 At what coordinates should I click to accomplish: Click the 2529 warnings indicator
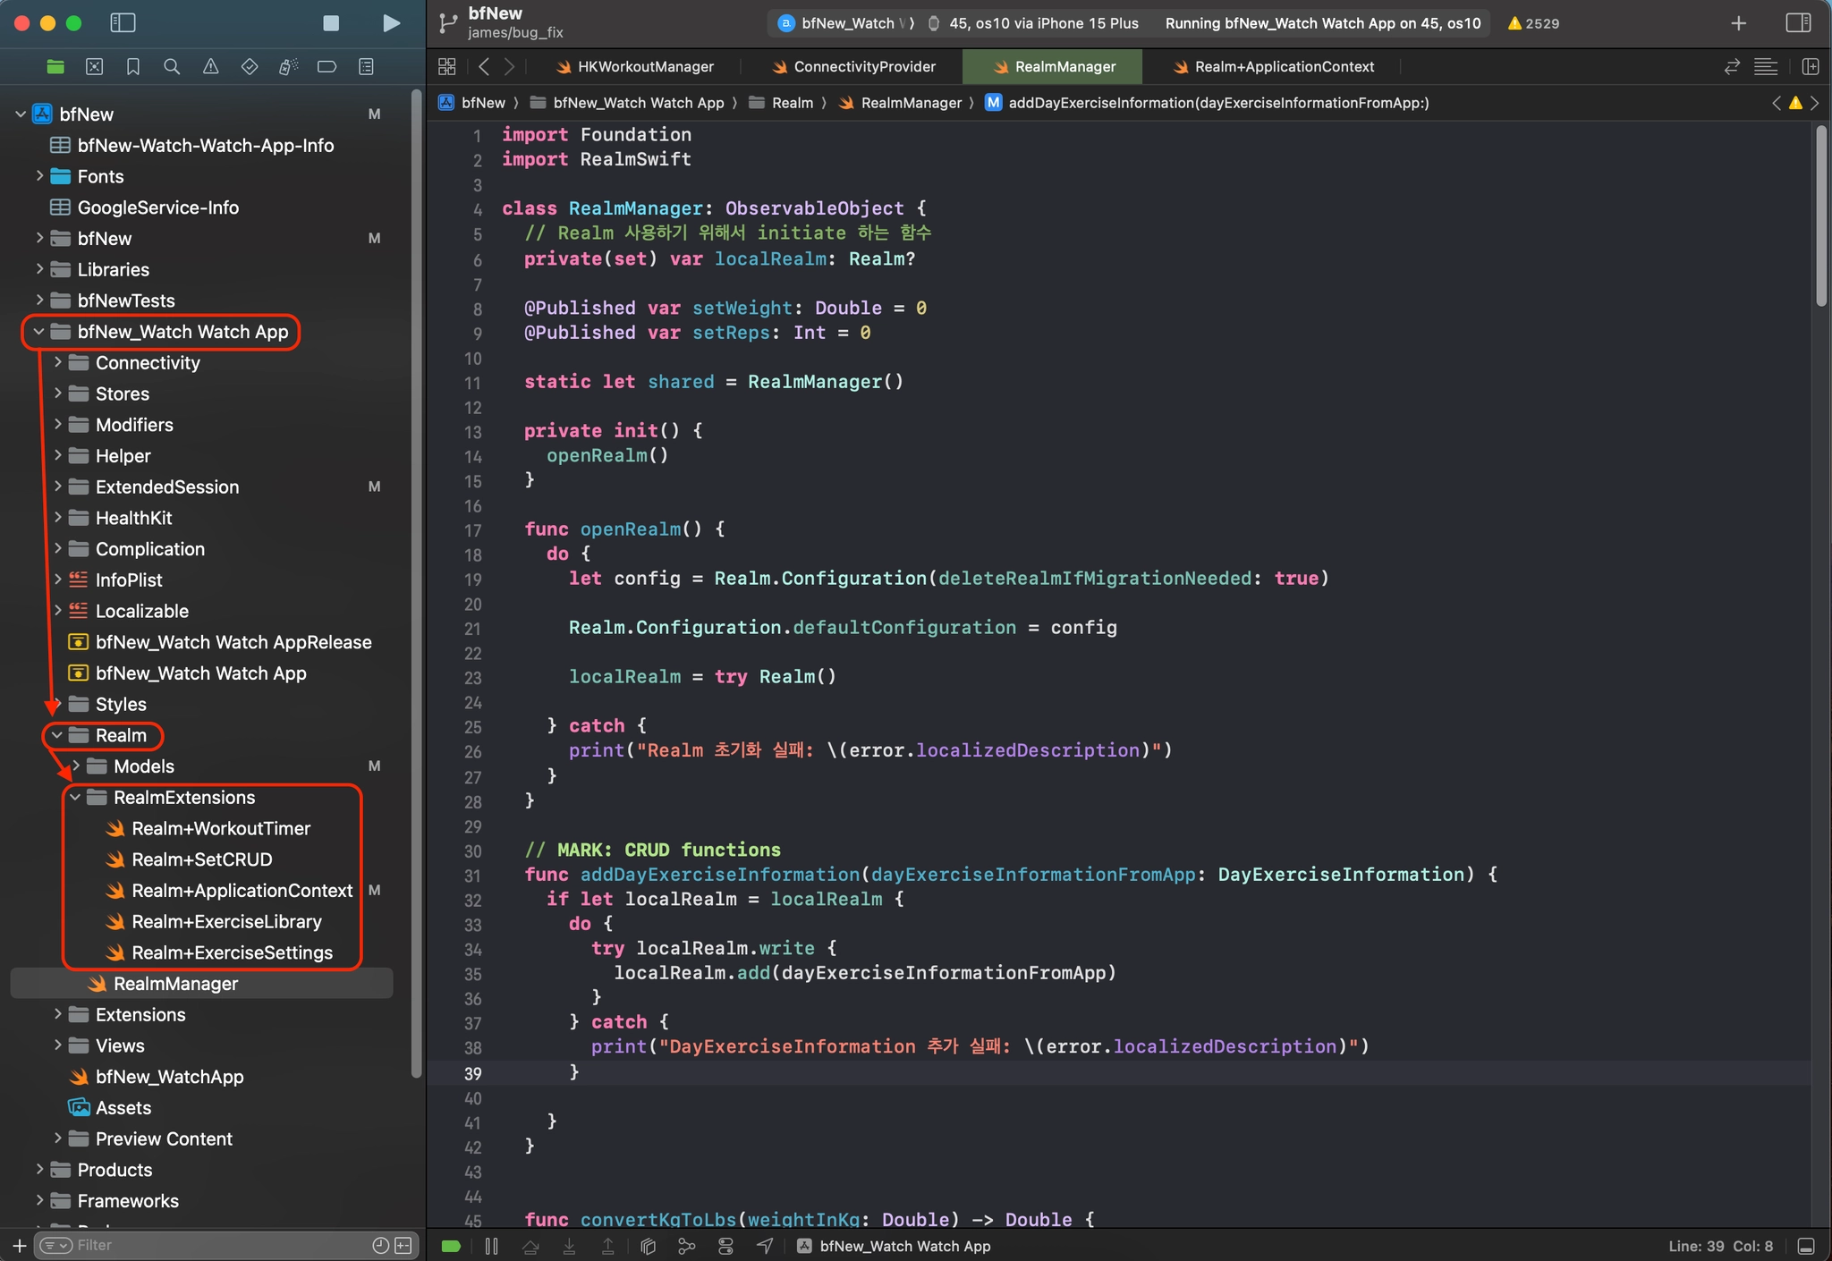[x=1533, y=23]
